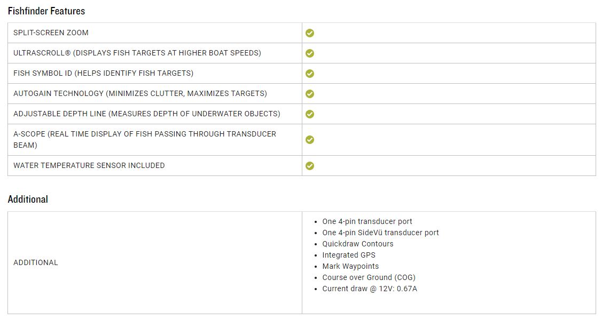
Task: Click the A-SCOPE feature description text
Action: (144, 139)
